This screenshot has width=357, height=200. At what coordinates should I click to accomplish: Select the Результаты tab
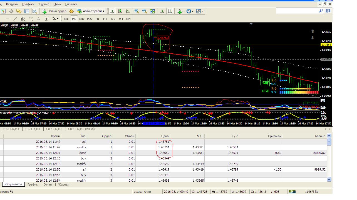[13, 184]
